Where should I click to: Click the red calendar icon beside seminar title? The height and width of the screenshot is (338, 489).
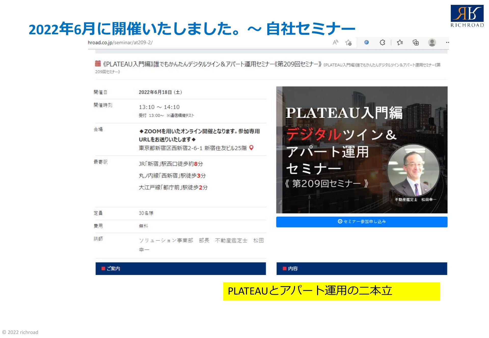pyautogui.click(x=98, y=63)
